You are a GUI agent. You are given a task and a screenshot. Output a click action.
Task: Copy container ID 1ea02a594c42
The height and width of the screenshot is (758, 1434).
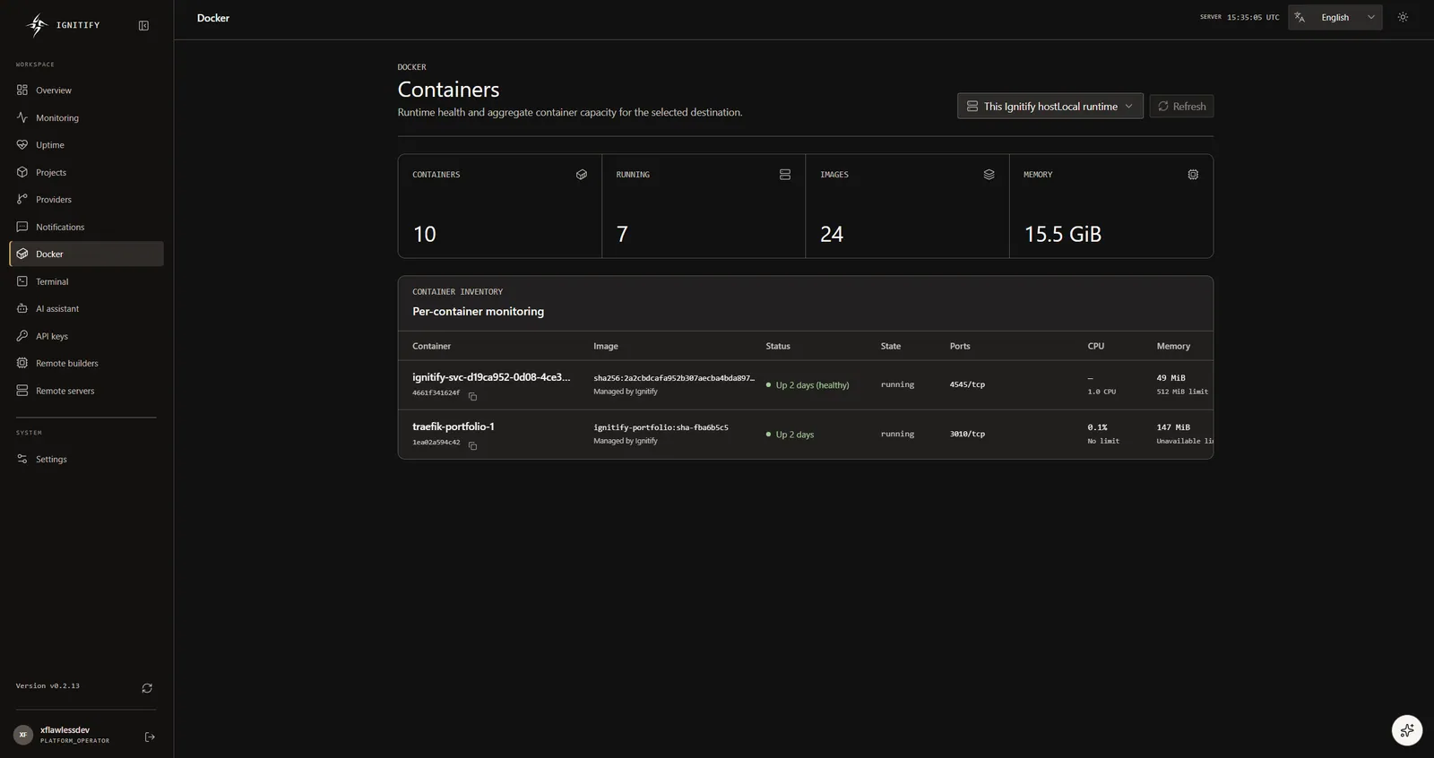tap(472, 445)
